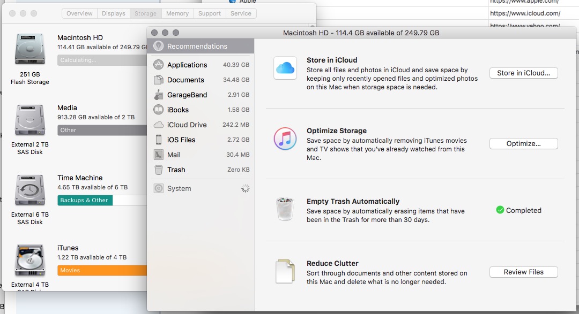
Task: Select the Trash Zero KB row
Action: [x=201, y=170]
